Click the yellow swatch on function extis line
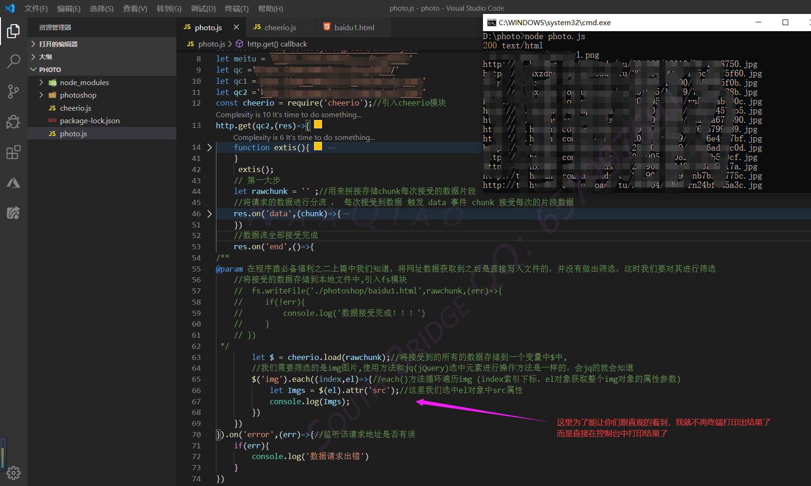Image resolution: width=811 pixels, height=486 pixels. (318, 146)
